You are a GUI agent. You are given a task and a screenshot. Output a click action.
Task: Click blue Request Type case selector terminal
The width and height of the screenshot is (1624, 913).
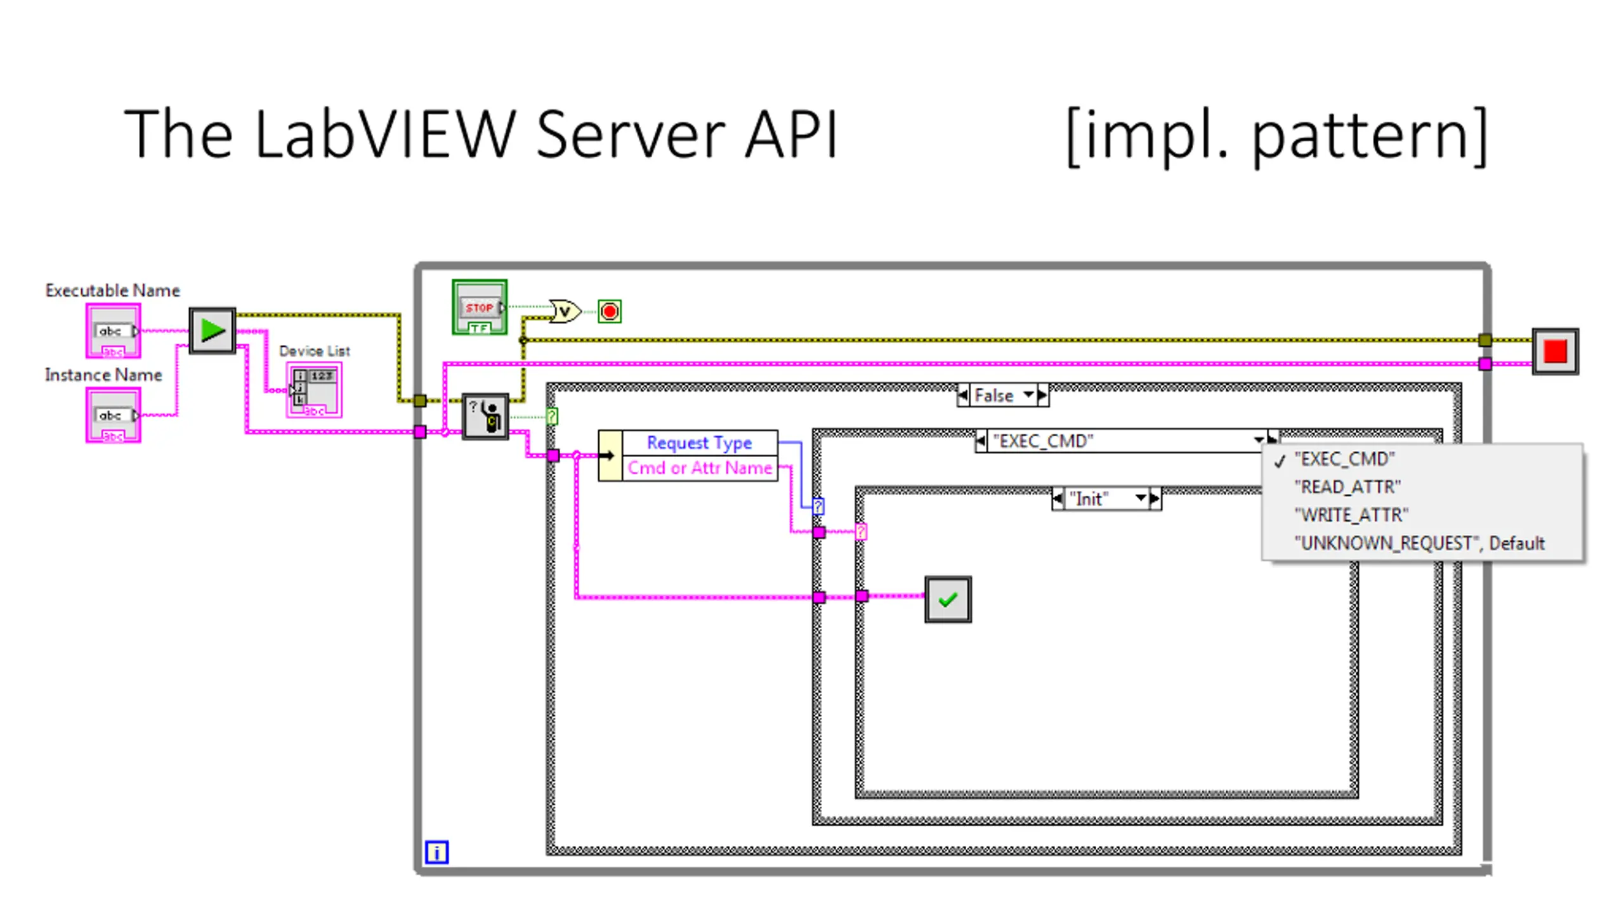[x=818, y=507]
